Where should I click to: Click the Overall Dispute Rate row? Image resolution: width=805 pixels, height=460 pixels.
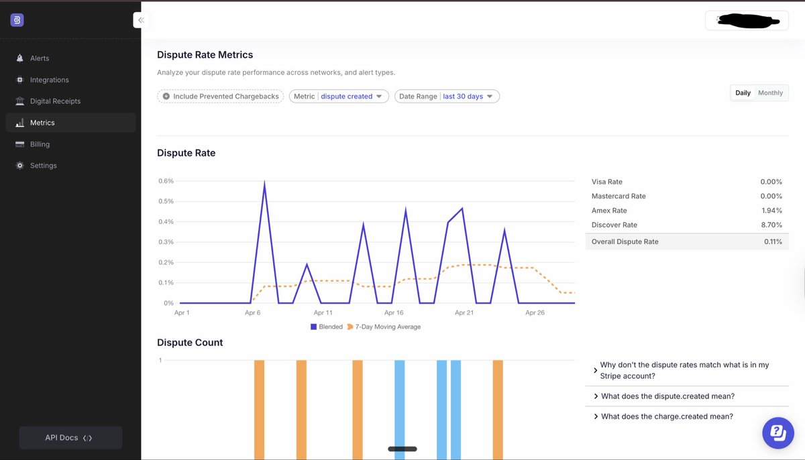coord(687,241)
